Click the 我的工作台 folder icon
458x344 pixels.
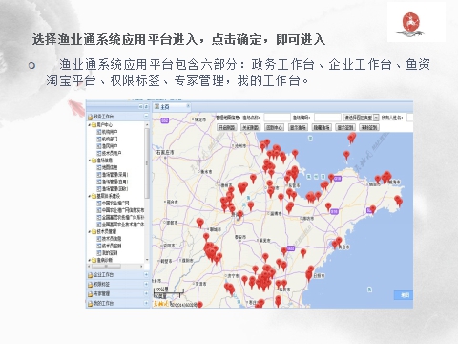91,304
